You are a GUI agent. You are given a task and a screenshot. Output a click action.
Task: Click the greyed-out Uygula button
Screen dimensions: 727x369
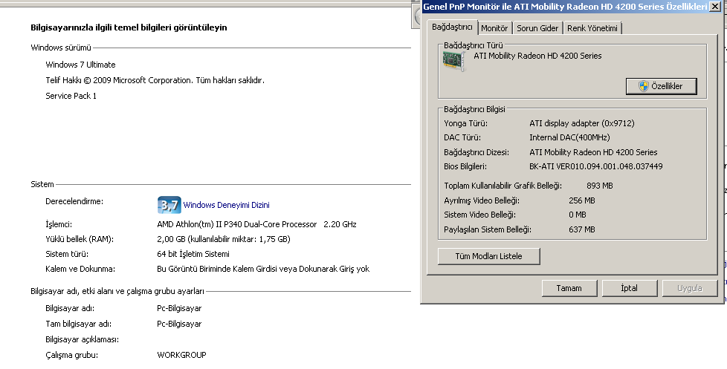coord(688,287)
